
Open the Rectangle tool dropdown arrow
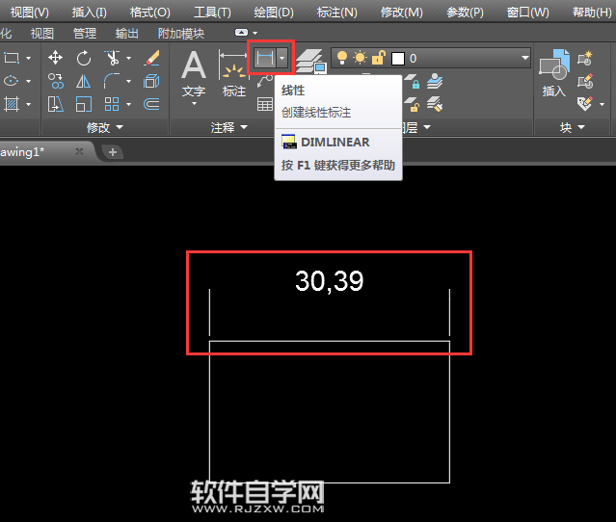28,58
